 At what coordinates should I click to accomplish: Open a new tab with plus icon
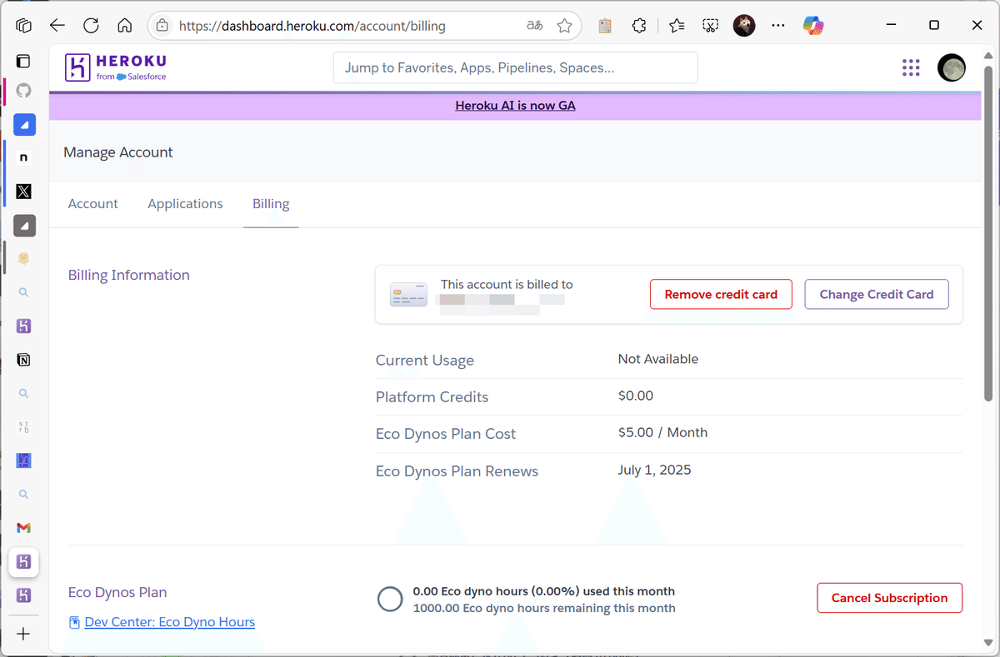23,634
